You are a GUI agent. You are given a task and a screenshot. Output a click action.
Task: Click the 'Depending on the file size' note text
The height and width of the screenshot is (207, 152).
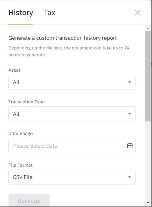pyautogui.click(x=69, y=51)
